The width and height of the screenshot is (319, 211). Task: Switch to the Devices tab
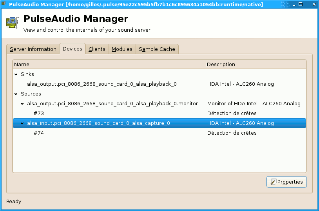point(72,49)
